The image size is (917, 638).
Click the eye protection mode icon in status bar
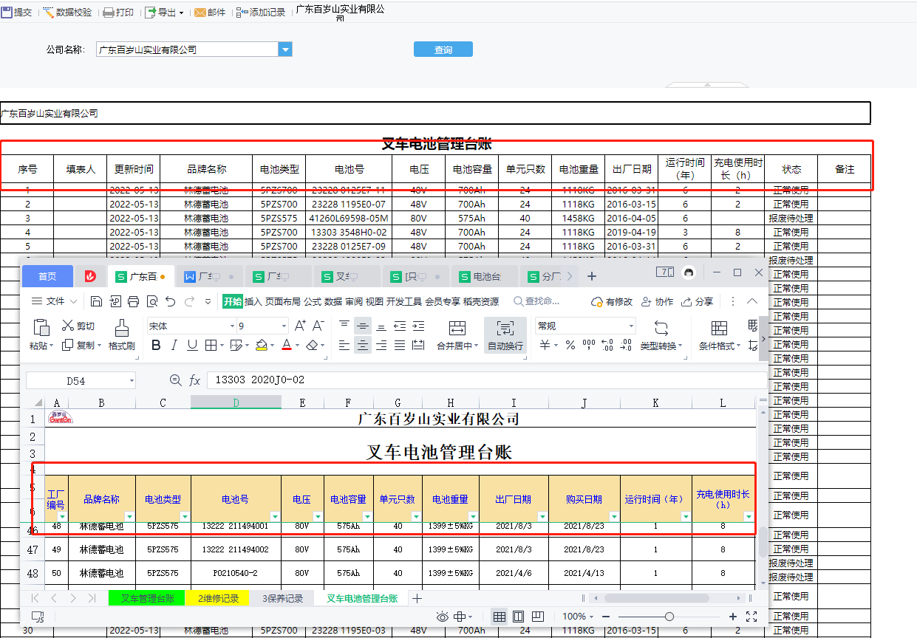click(x=443, y=617)
